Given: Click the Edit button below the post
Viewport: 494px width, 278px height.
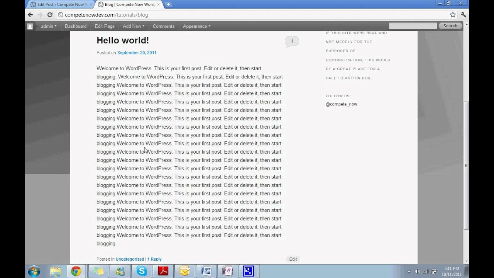Looking at the screenshot, I should tap(293, 259).
